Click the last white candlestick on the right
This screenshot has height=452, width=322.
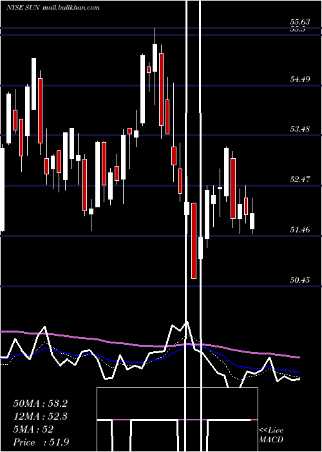[x=252, y=221]
